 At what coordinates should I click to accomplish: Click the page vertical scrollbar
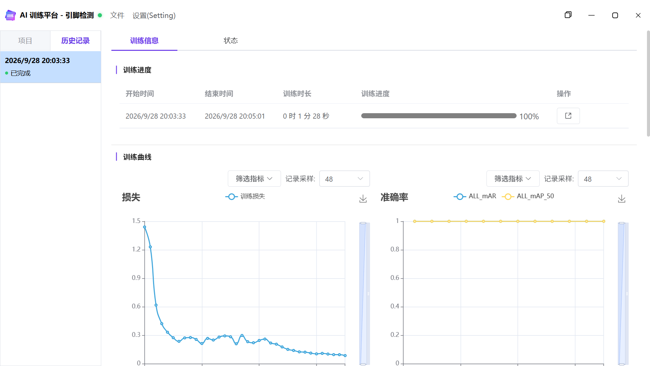point(648,83)
